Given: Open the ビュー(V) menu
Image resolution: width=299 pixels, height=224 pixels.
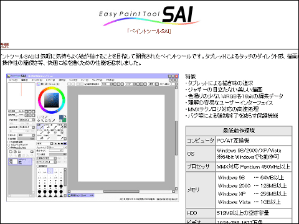Looking at the screenshot, I should coord(85,80).
